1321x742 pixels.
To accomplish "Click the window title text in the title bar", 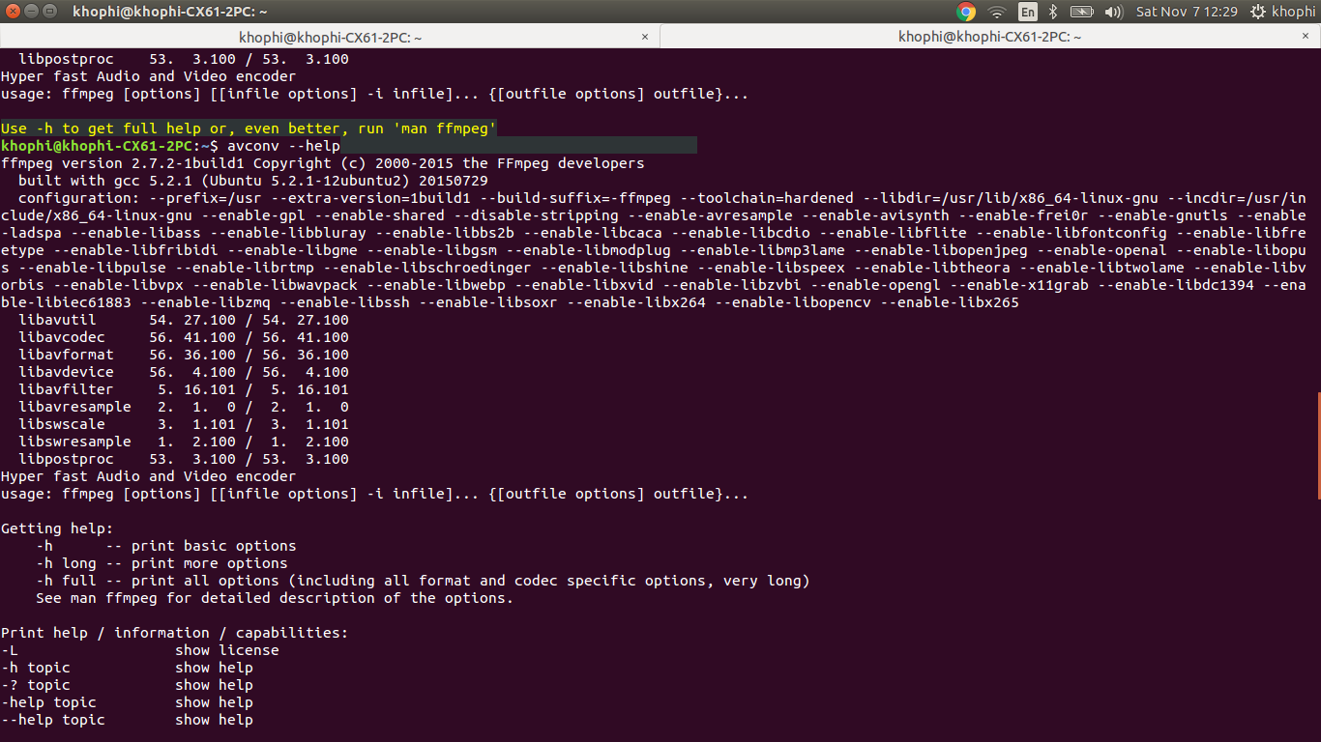I will (x=169, y=12).
